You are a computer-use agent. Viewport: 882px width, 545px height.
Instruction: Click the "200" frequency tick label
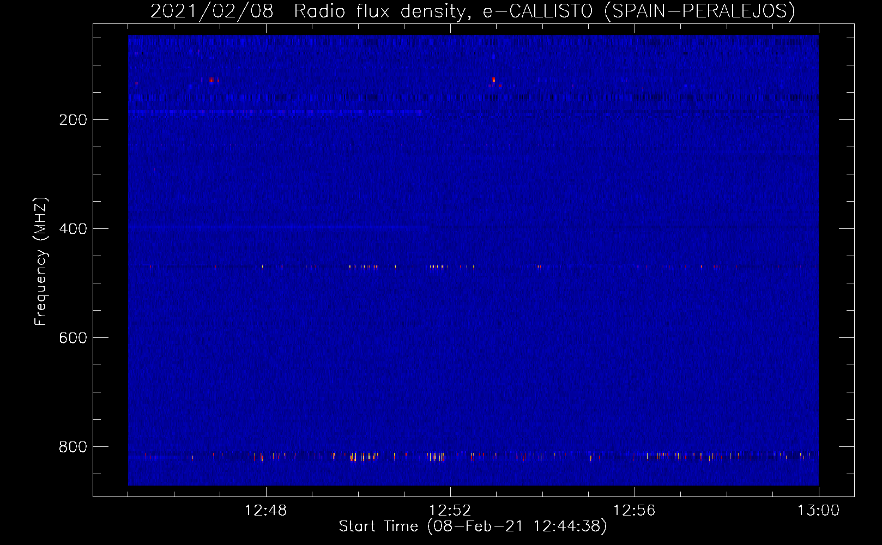(x=73, y=120)
